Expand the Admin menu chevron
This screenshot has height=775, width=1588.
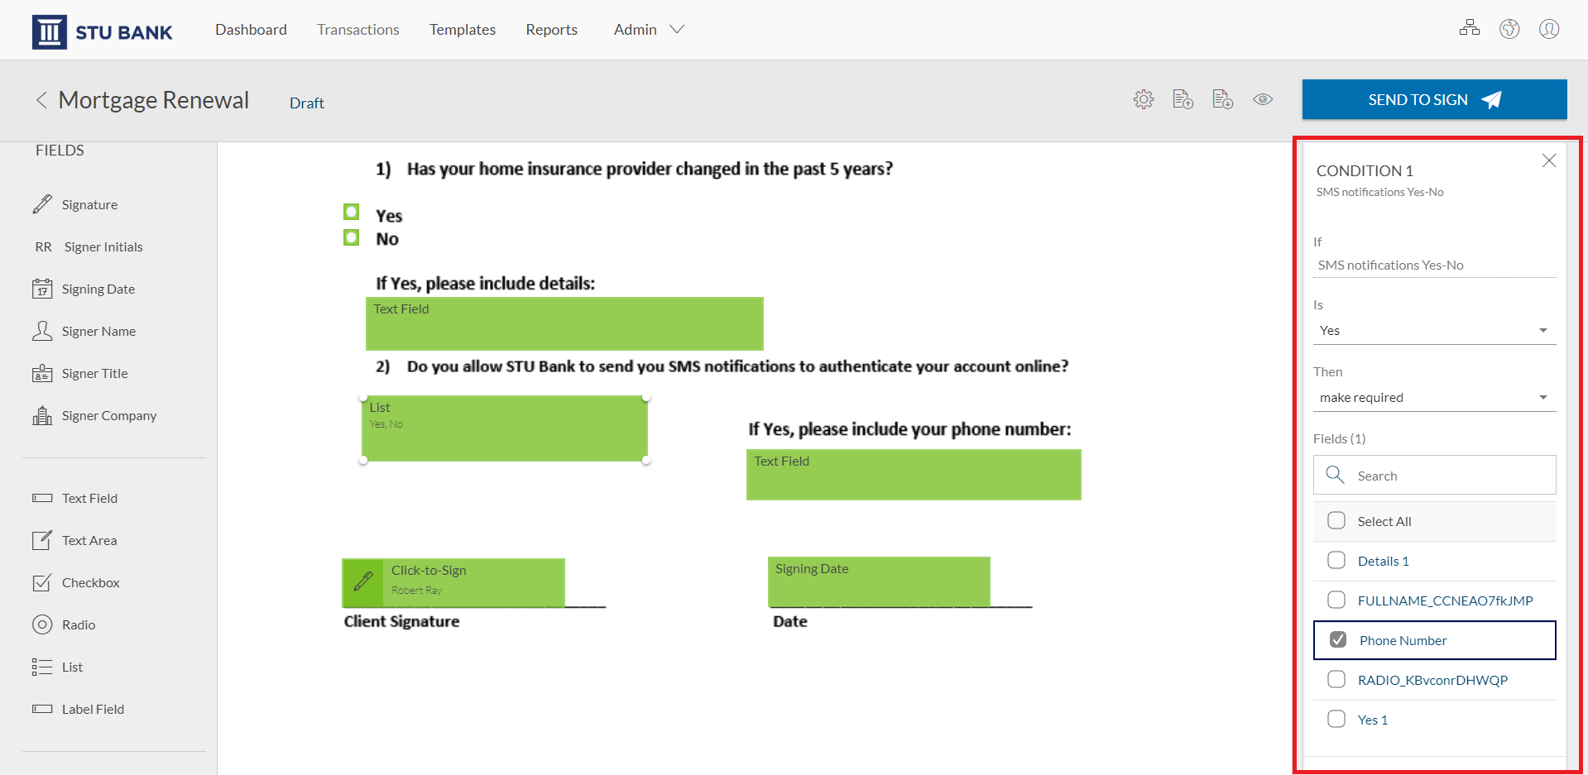click(x=677, y=29)
